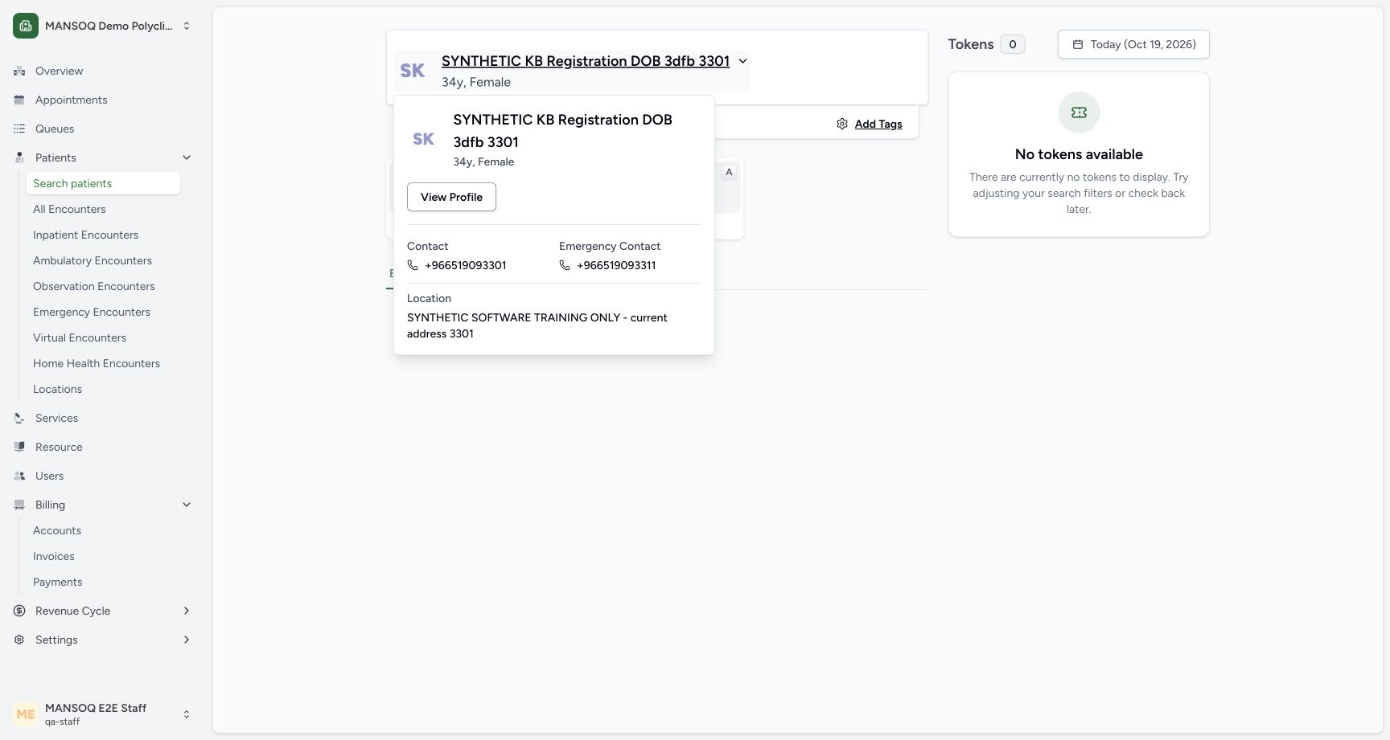
Task: Click the Resource sidebar icon
Action: (x=19, y=447)
